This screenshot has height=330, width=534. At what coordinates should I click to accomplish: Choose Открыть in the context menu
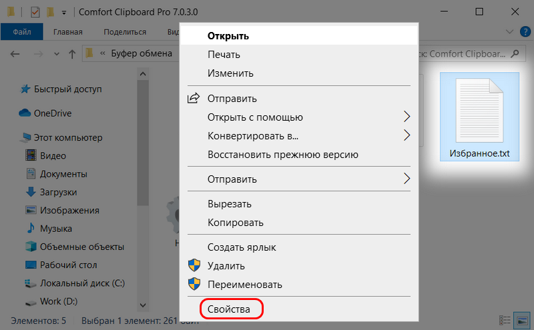(228, 36)
